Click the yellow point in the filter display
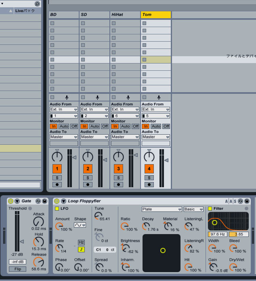256x281 pixels. (x=214, y=223)
